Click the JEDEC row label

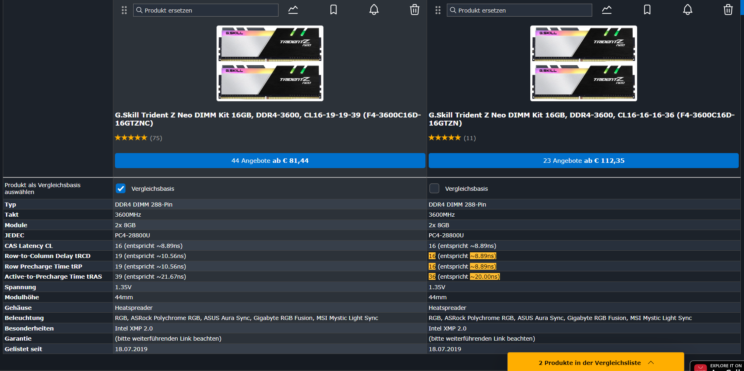click(x=15, y=235)
